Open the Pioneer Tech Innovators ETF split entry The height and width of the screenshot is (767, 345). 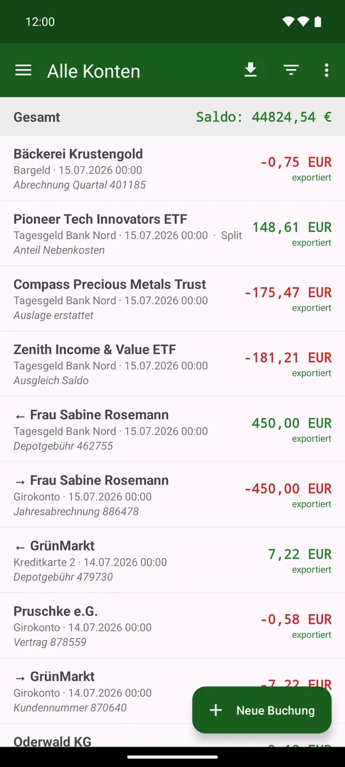coord(172,234)
